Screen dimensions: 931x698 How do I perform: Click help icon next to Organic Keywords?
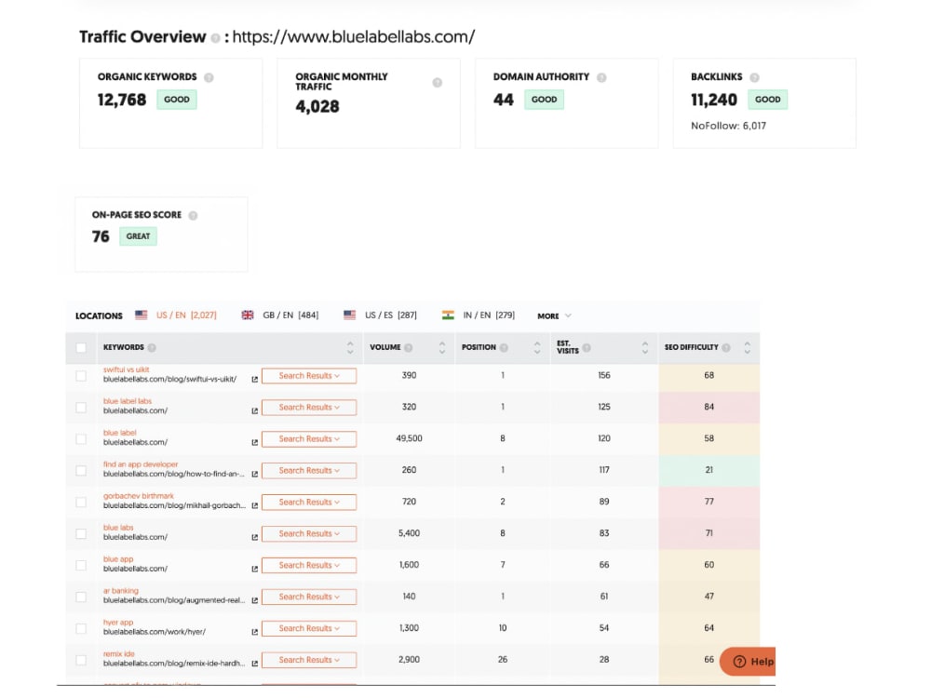click(209, 77)
